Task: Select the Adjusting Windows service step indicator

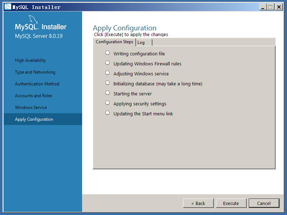Action: point(107,73)
